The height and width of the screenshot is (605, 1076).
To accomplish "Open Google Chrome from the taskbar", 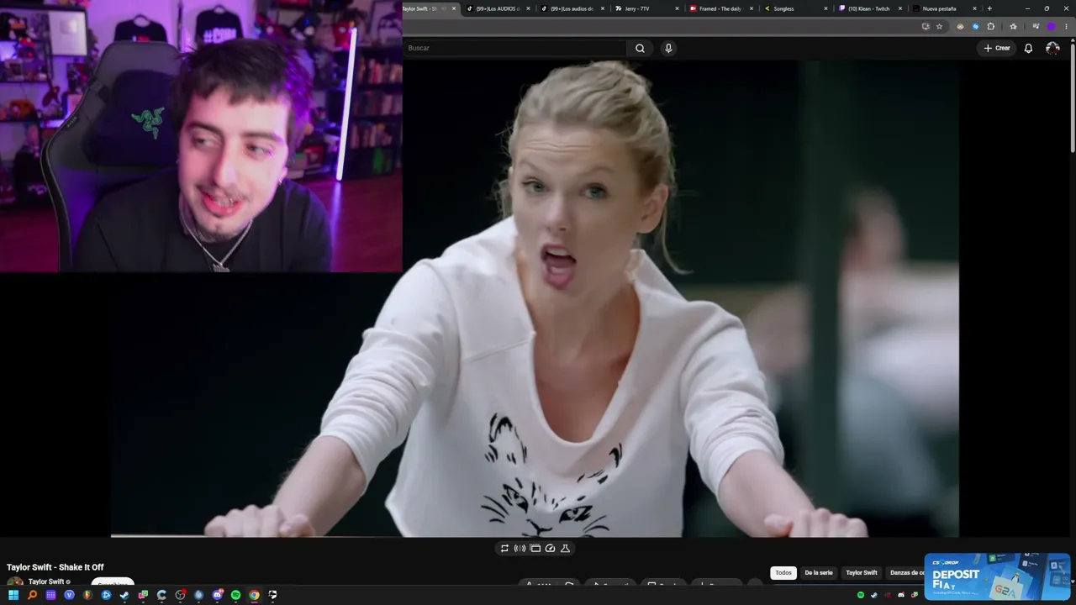I will (254, 595).
